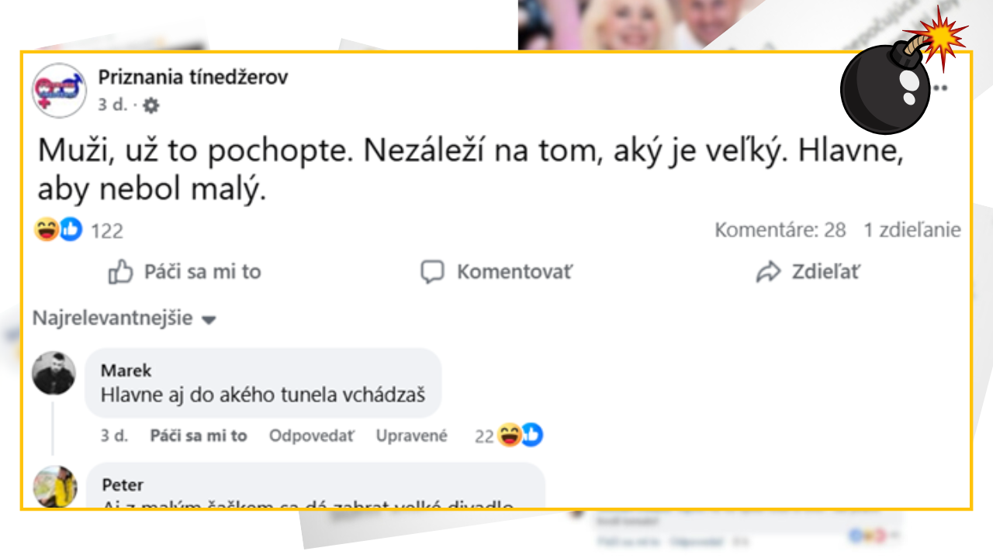Click the haha laughing reaction icon
The height and width of the screenshot is (558, 993).
47,230
